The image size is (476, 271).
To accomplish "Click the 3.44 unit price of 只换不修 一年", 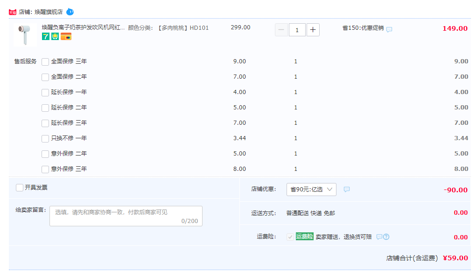I will coord(239,138).
